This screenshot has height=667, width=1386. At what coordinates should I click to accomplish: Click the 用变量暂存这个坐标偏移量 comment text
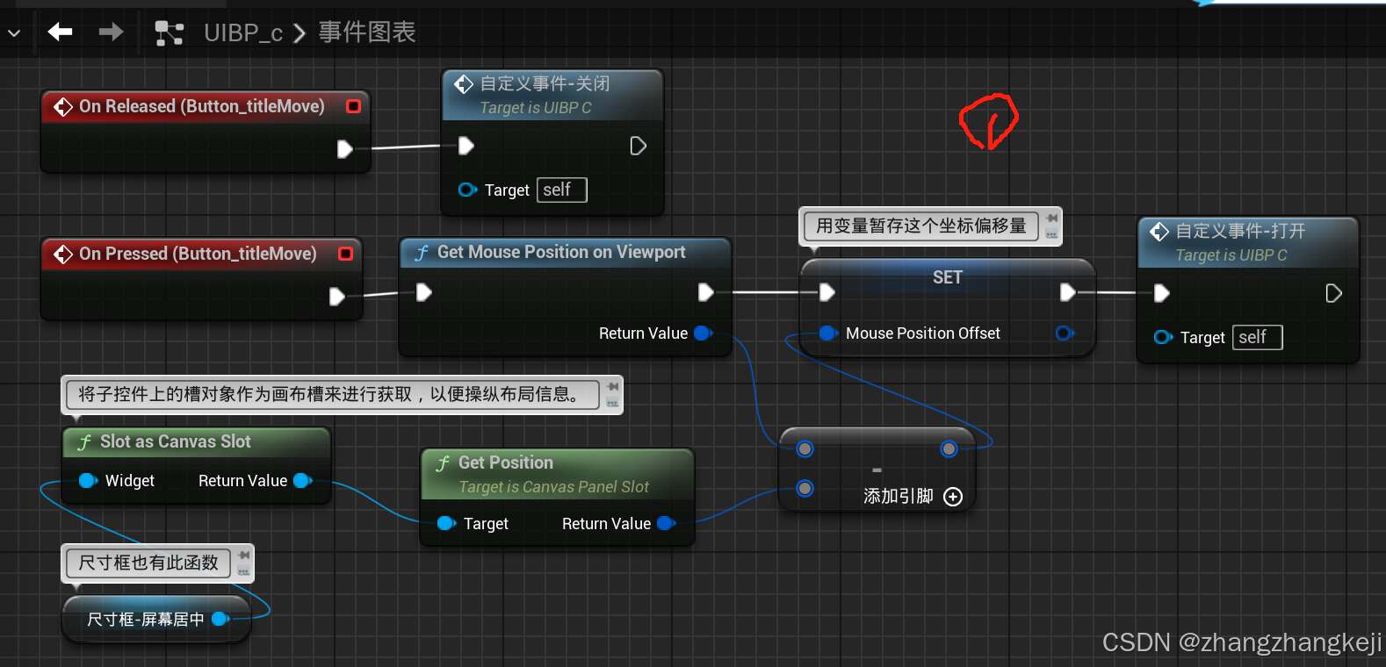point(921,226)
